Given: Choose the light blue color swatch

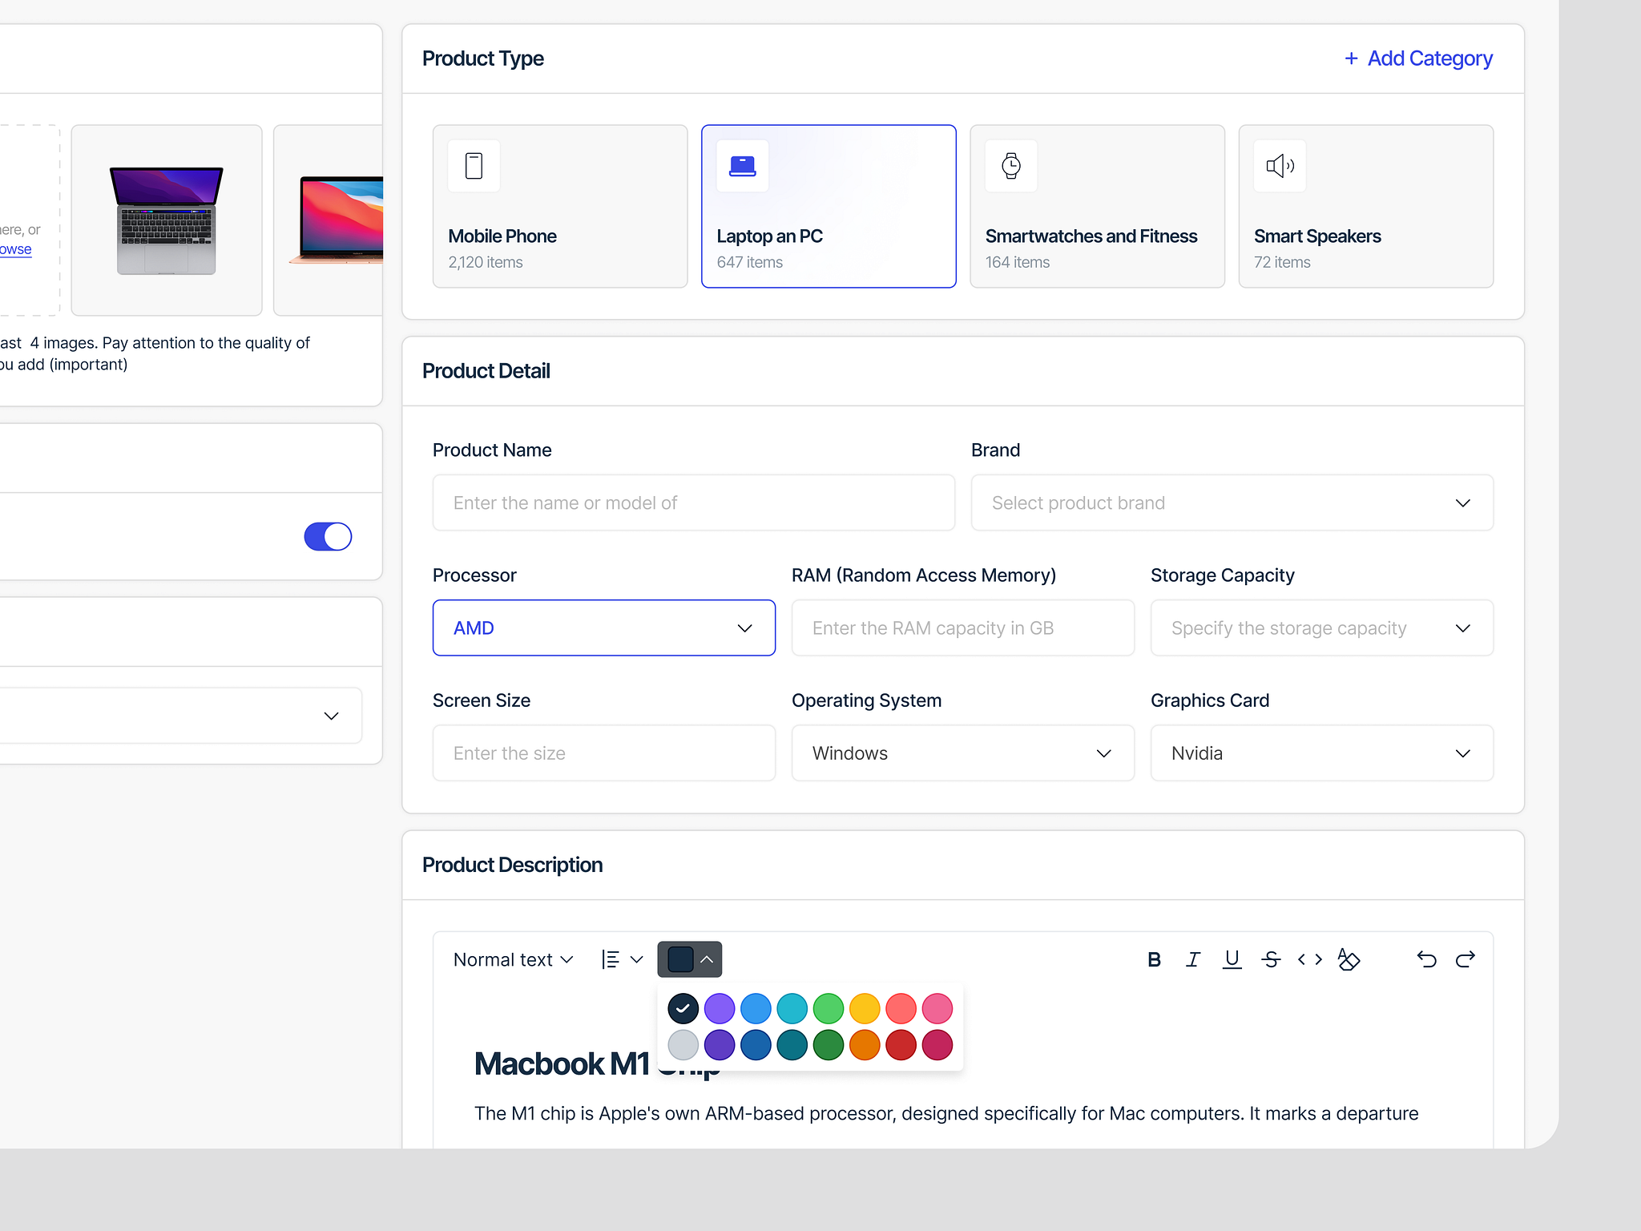Looking at the screenshot, I should pyautogui.click(x=756, y=1008).
